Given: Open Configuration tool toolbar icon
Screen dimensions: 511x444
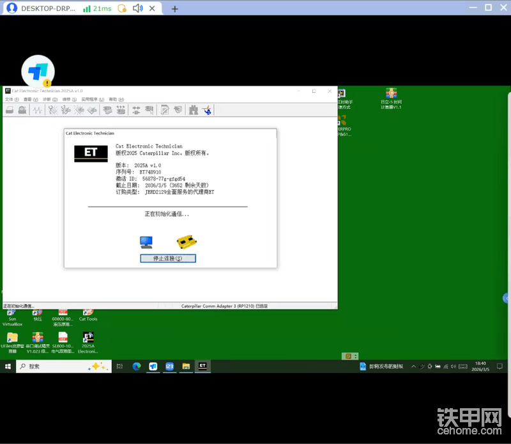Looking at the screenshot, I should [121, 110].
